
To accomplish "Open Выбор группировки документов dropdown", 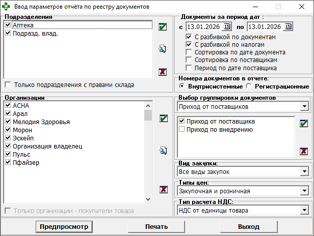I will click(304, 106).
